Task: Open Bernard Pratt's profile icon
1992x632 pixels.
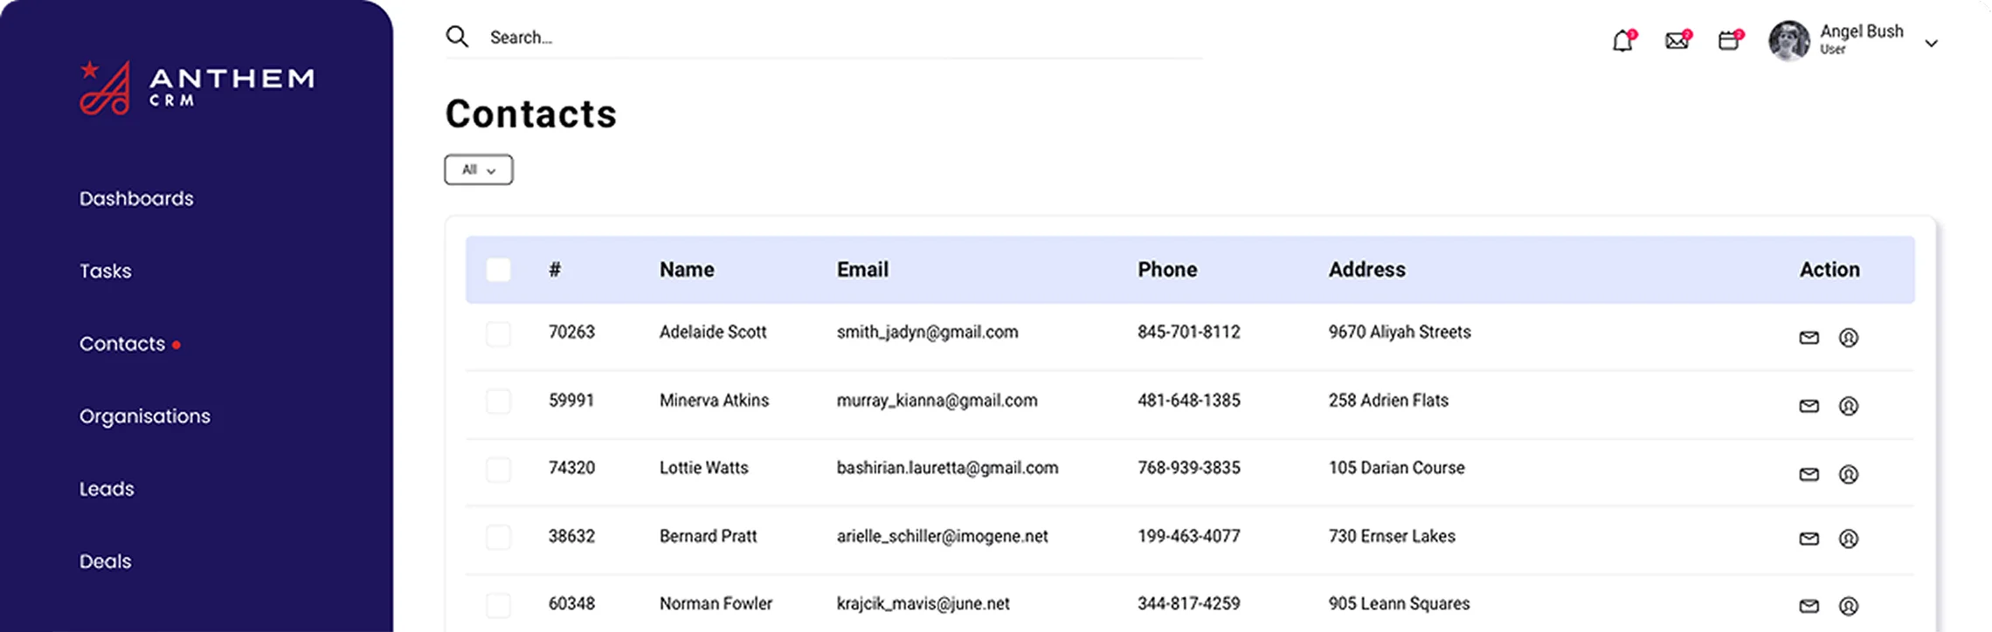Action: [1848, 539]
